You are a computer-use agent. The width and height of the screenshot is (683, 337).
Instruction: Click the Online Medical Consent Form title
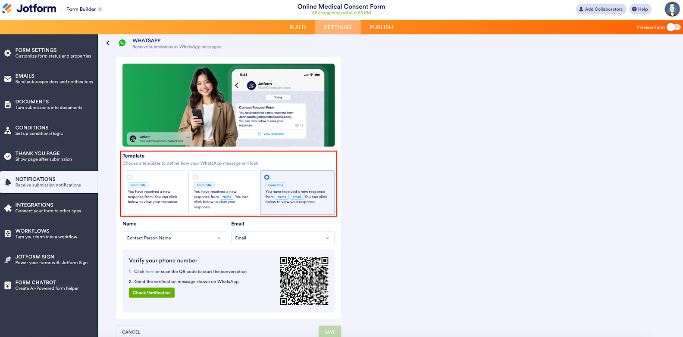click(x=341, y=6)
